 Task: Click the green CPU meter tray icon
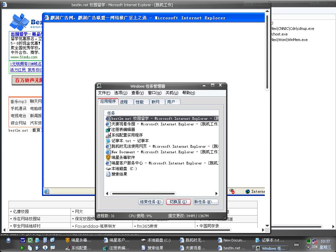[x=308, y=241]
